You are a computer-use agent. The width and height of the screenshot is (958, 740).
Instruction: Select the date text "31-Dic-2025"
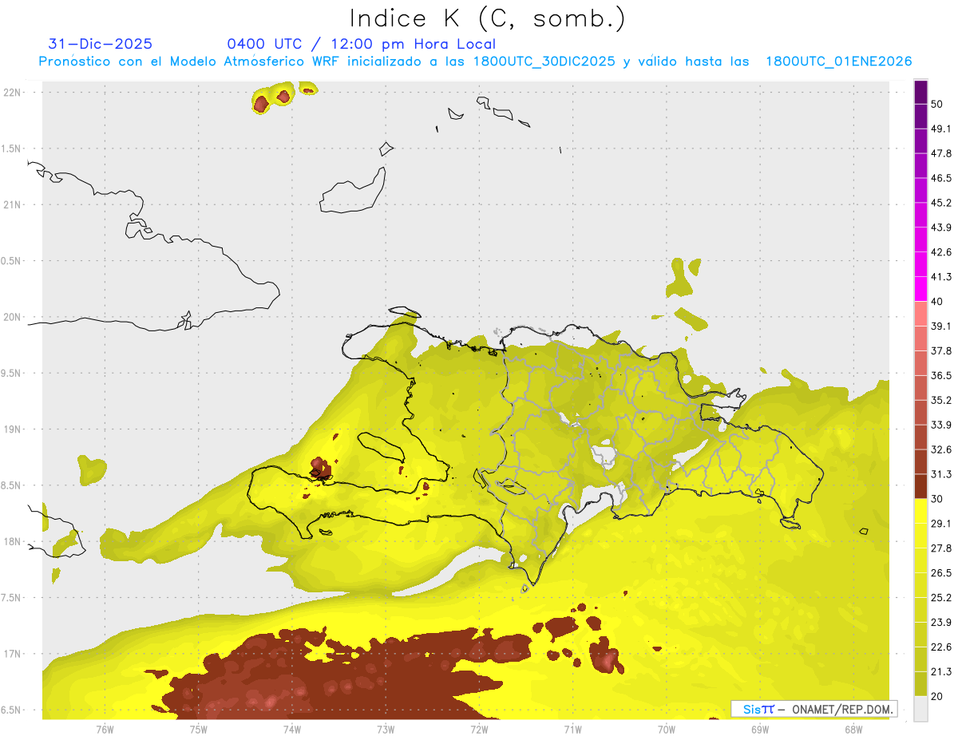coord(101,44)
